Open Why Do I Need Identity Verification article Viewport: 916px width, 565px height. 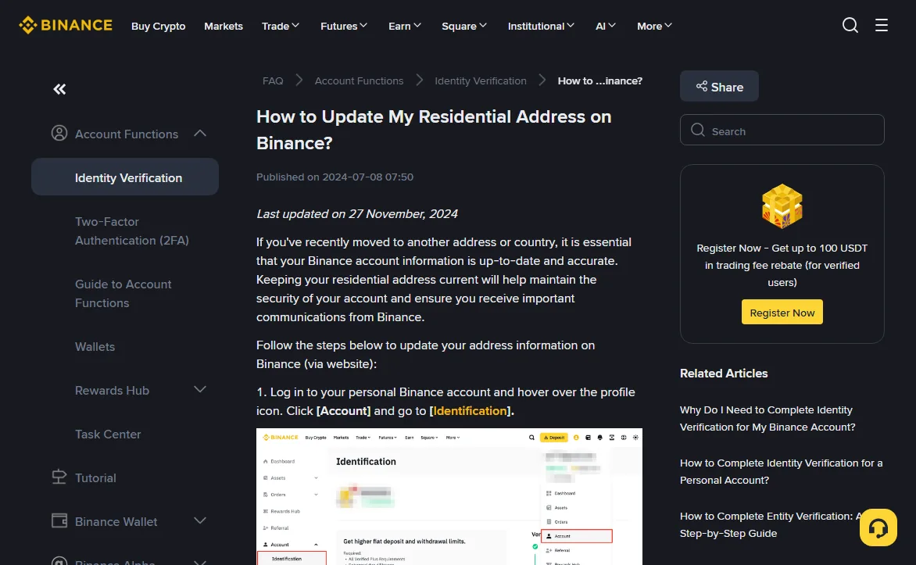tap(767, 418)
